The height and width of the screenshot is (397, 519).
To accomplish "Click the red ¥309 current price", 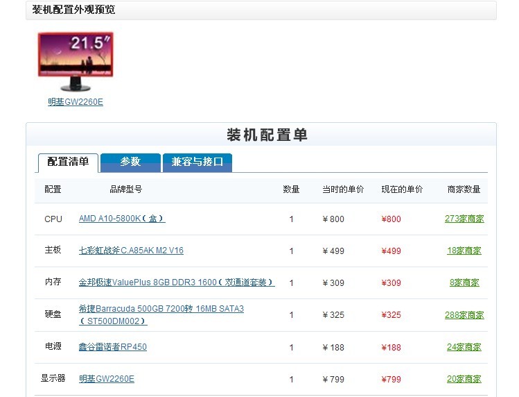I will point(391,282).
